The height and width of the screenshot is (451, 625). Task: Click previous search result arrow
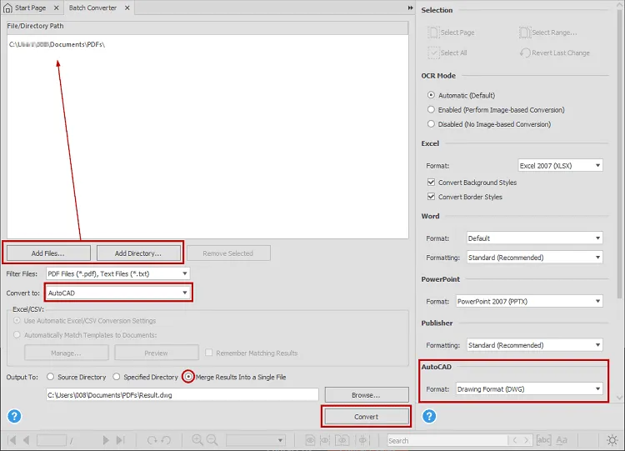[x=515, y=440]
